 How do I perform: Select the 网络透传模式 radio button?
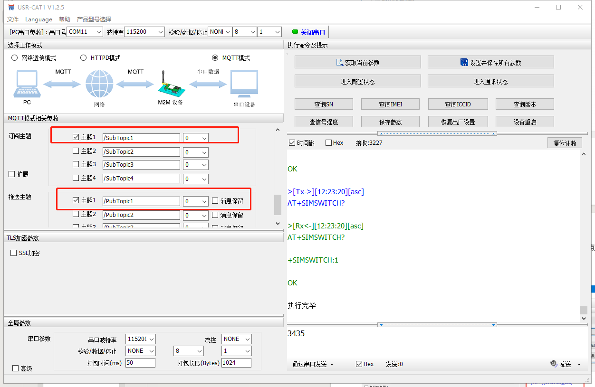tap(14, 58)
